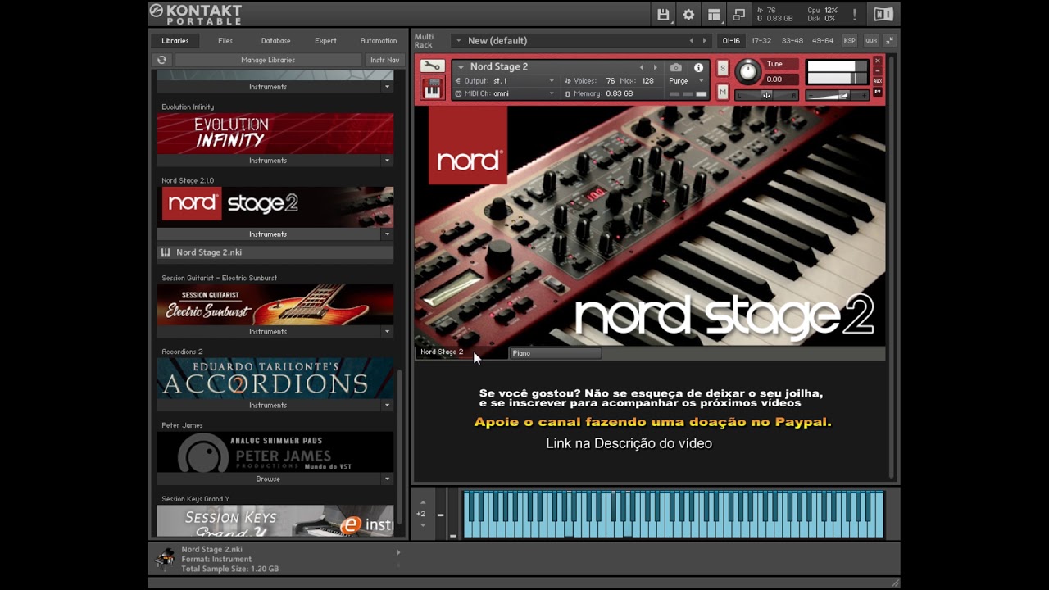Screen dimensions: 1049x590
Task: Open the New (default) multi dropdown
Action: click(459, 40)
